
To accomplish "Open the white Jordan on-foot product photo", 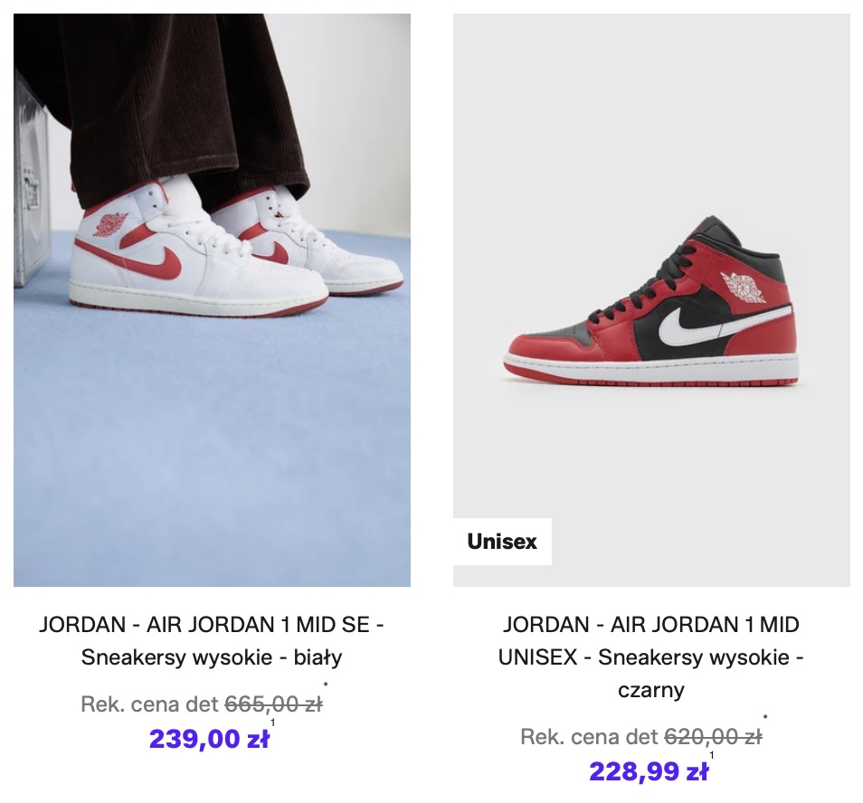I will coord(212,300).
